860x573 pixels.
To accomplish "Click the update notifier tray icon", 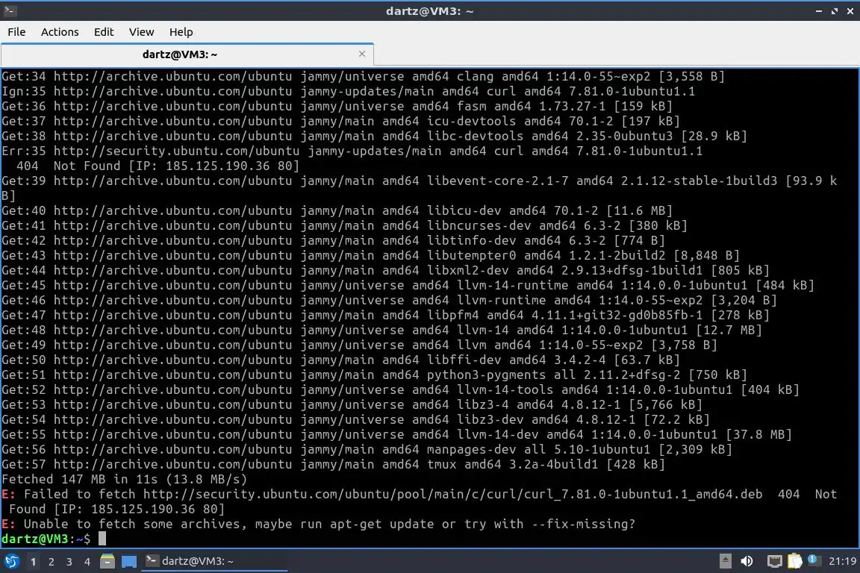I will tap(814, 560).
